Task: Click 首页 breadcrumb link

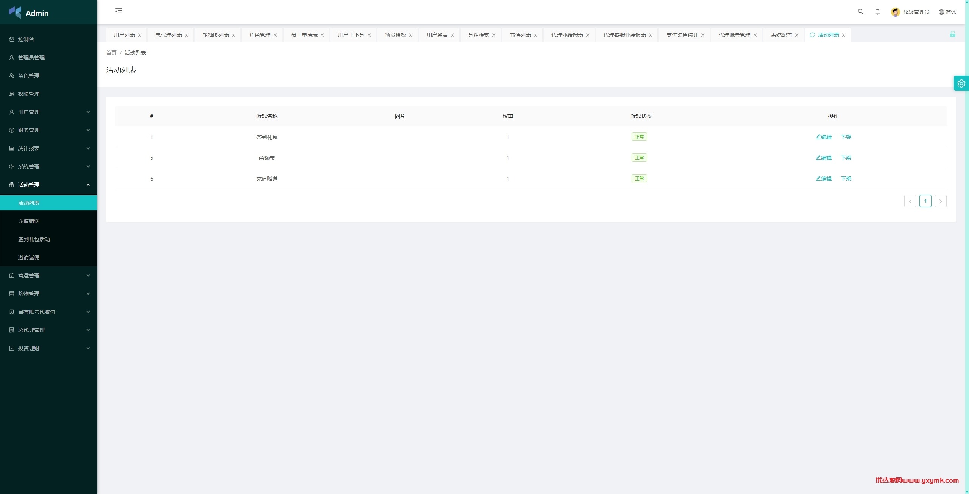Action: [111, 53]
